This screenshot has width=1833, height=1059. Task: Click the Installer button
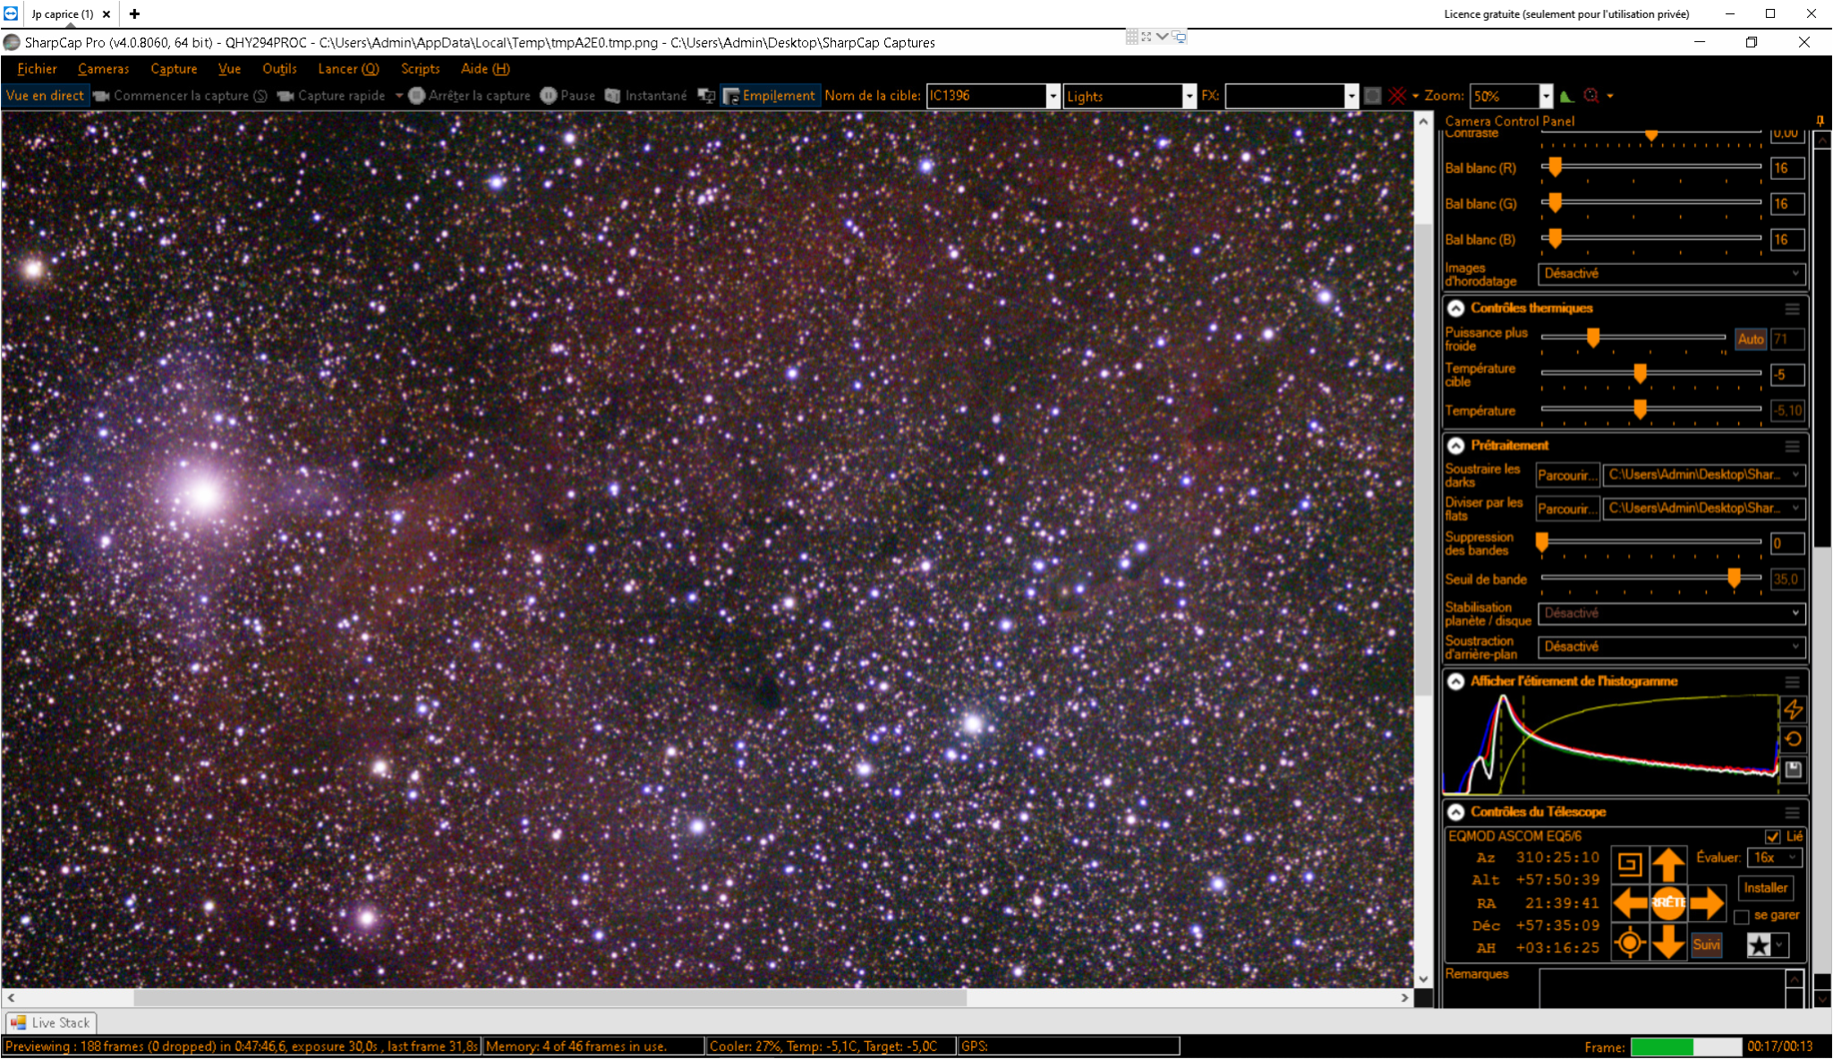click(x=1765, y=888)
